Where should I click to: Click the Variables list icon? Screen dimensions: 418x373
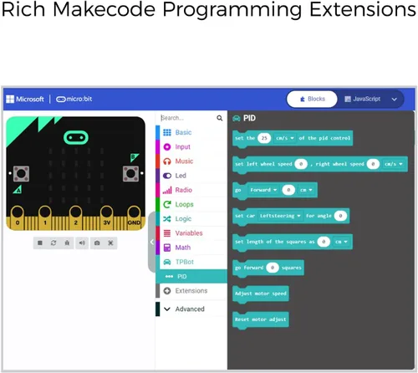pos(167,233)
